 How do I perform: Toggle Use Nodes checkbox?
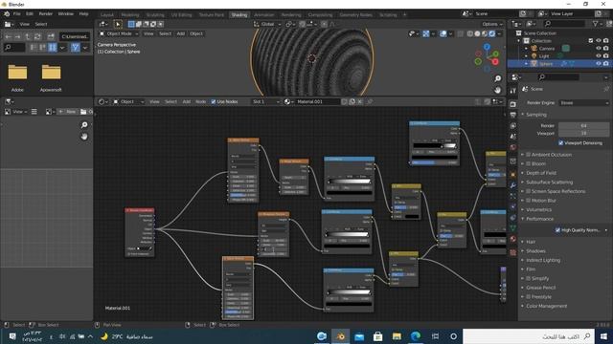(x=214, y=102)
